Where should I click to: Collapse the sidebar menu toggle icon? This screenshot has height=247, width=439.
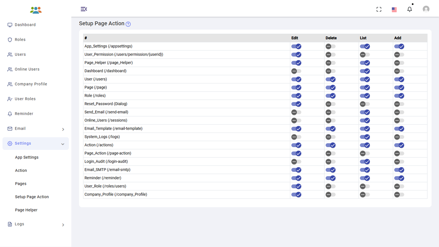coord(84,9)
